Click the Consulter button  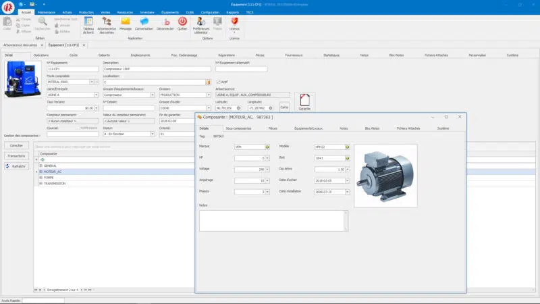(x=17, y=146)
